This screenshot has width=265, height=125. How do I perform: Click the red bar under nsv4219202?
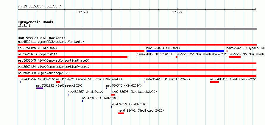(58, 82)
